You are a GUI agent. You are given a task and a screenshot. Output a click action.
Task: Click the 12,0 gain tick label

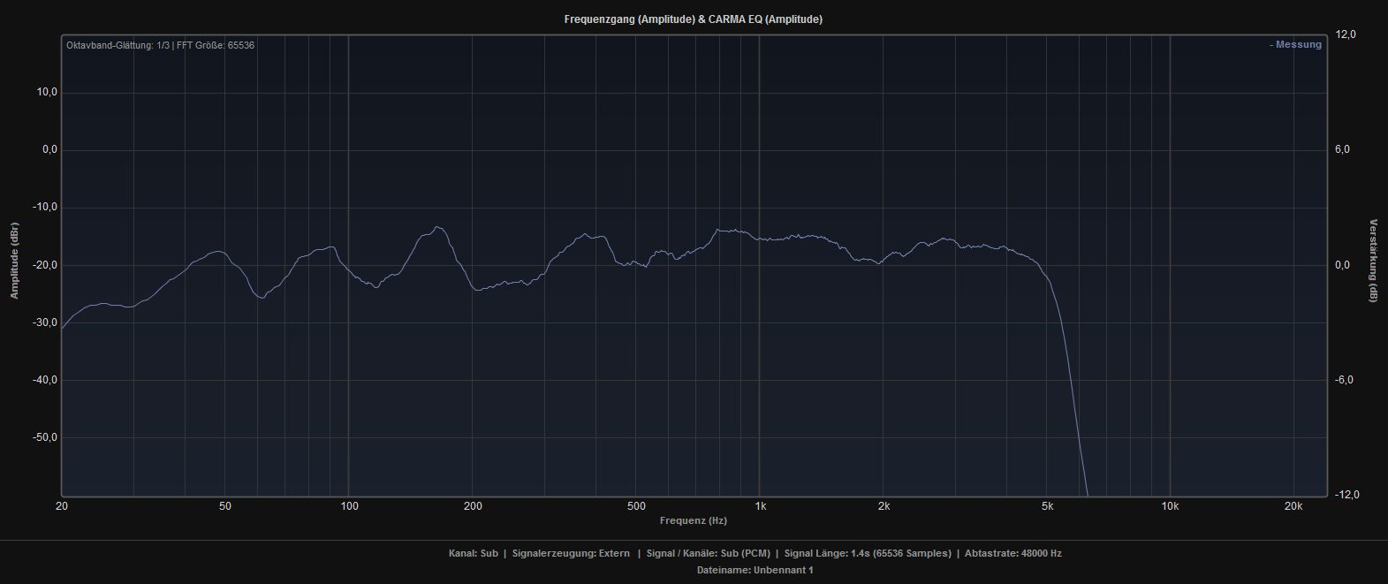(x=1346, y=34)
